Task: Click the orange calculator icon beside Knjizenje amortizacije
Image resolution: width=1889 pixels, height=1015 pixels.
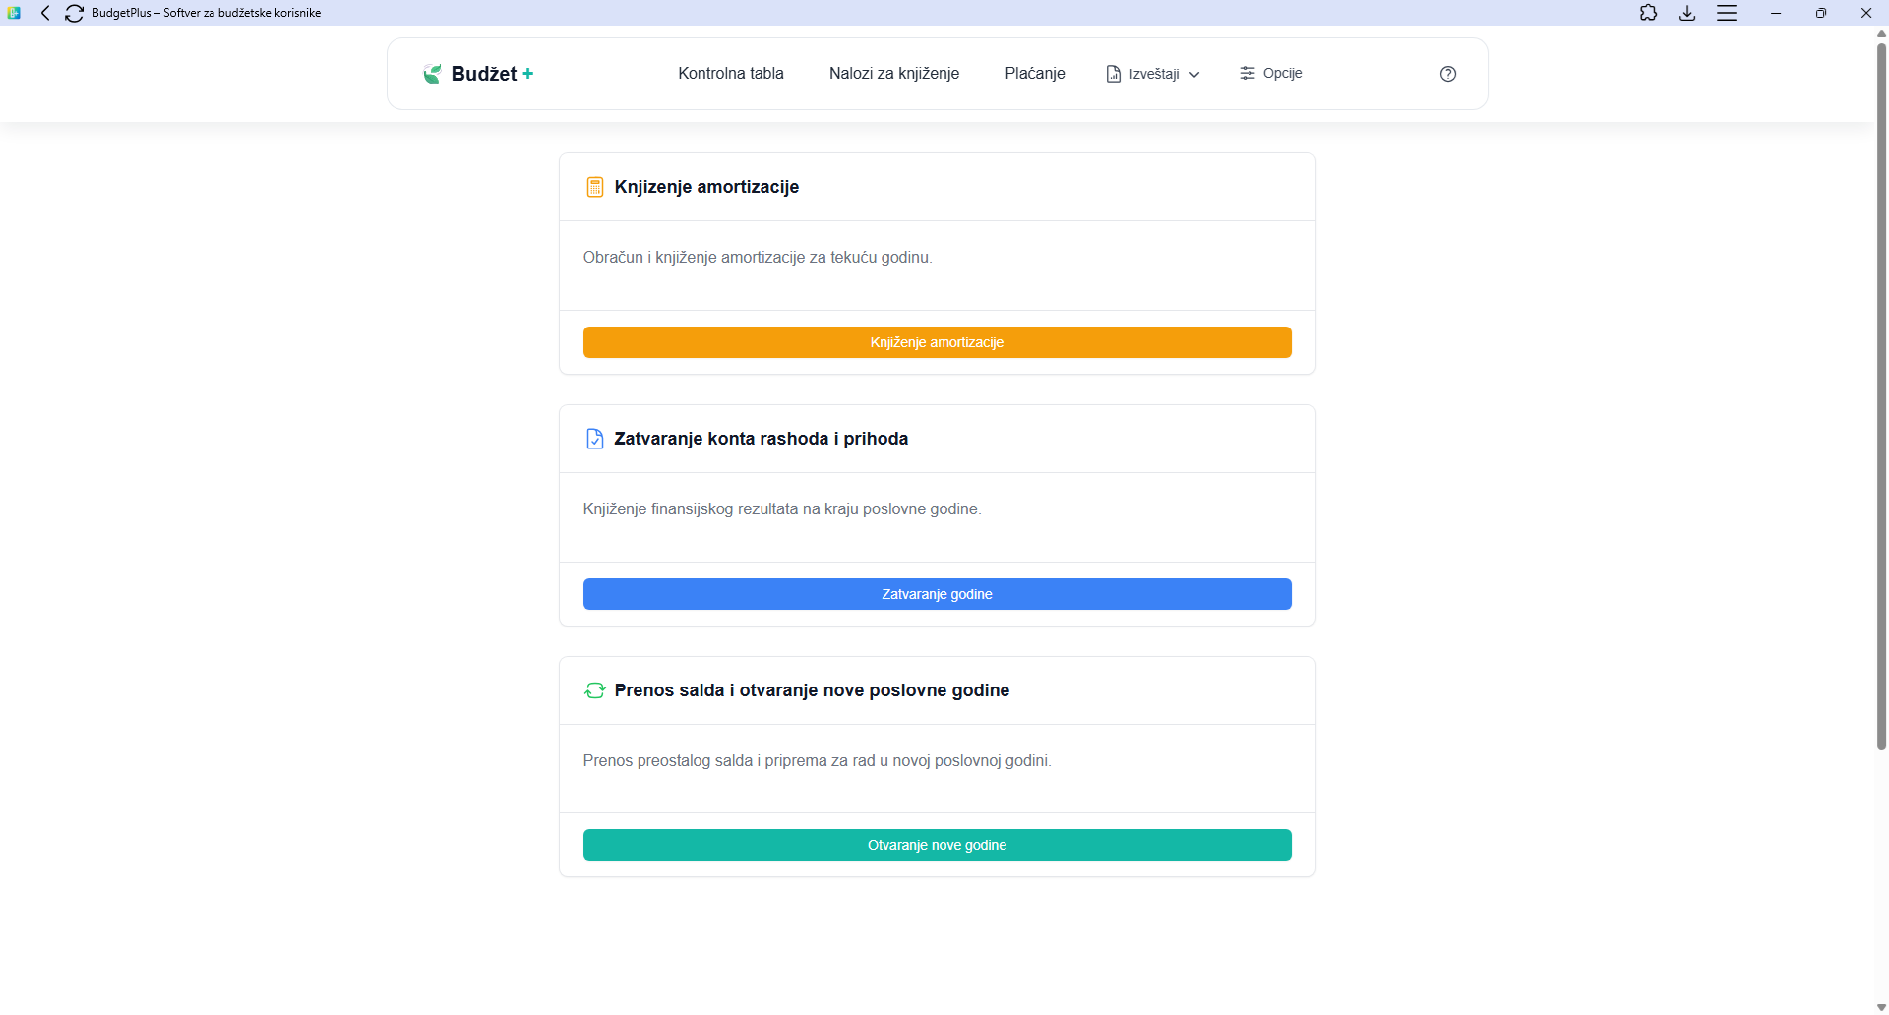Action: (x=594, y=187)
